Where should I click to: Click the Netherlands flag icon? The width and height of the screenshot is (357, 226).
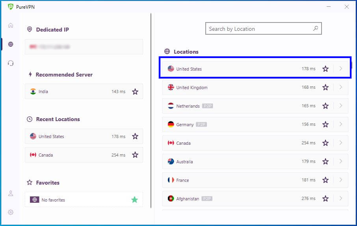[171, 106]
